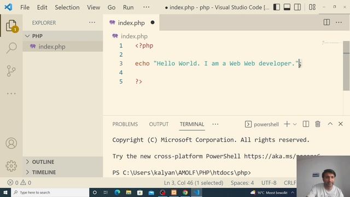Toggle primary side bar layout icon

pos(277,7)
